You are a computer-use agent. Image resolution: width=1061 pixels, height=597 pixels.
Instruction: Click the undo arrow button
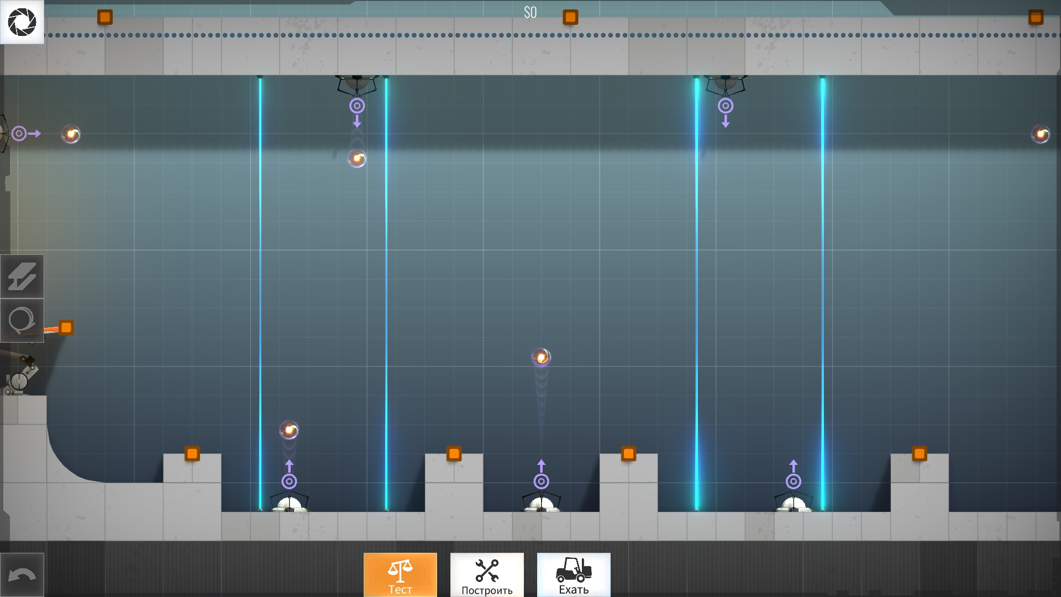[22, 575]
